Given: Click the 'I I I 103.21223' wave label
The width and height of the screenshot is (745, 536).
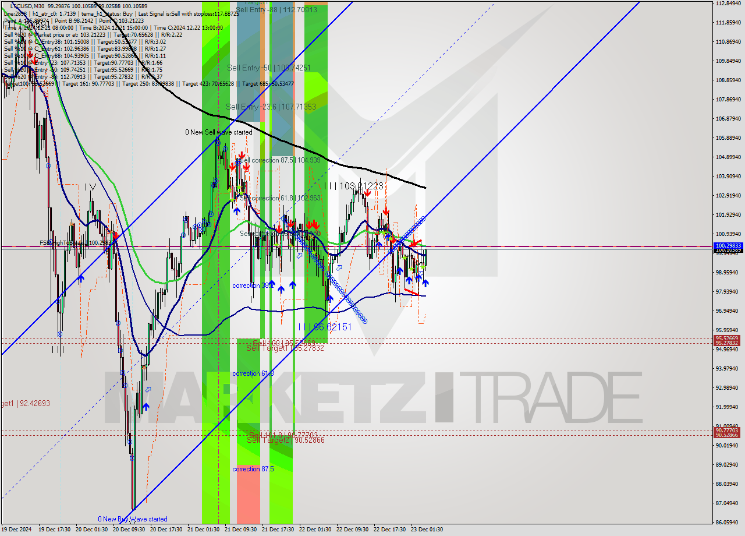Looking at the screenshot, I should pyautogui.click(x=354, y=186).
